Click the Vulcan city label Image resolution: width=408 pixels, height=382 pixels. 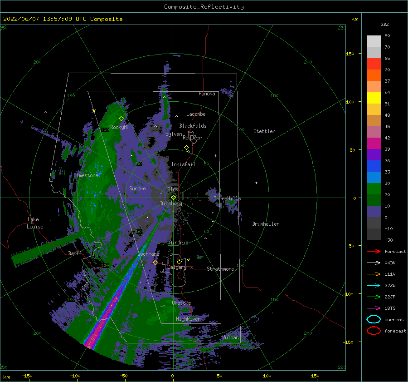[230, 337]
